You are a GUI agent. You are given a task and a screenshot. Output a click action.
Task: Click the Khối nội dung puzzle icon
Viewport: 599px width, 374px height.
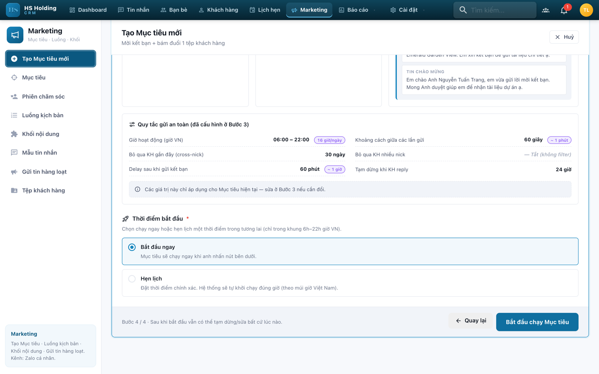[14, 134]
